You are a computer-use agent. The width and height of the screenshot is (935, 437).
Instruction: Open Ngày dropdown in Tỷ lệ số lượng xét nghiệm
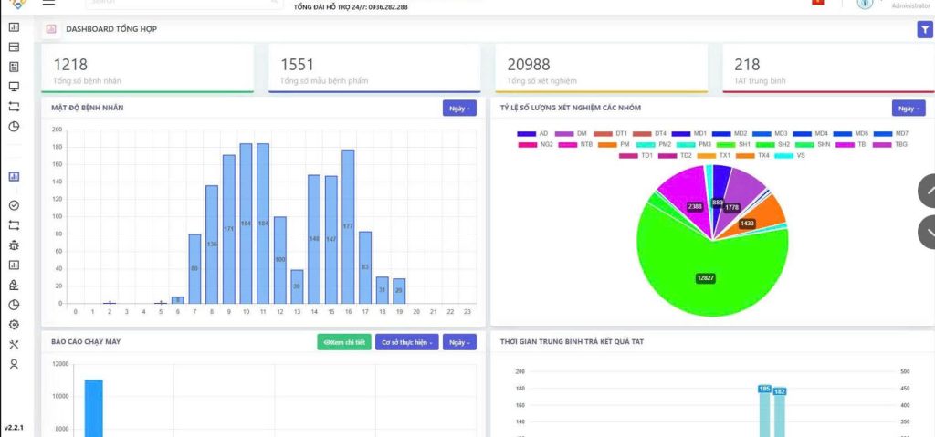pos(907,108)
